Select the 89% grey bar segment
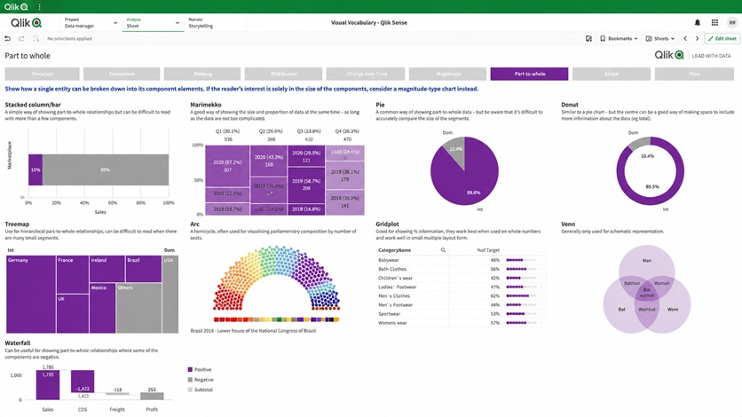This screenshot has width=742, height=417. click(106, 169)
